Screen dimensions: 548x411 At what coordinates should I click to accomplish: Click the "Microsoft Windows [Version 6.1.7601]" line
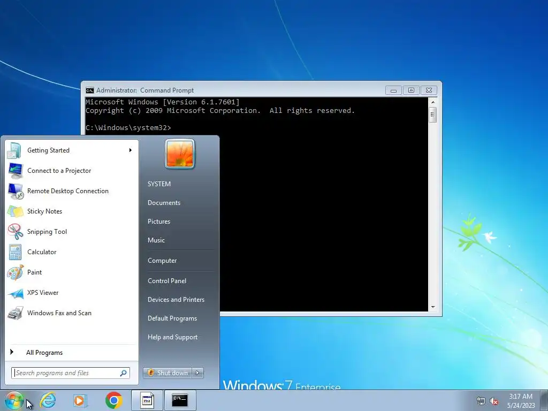click(163, 102)
